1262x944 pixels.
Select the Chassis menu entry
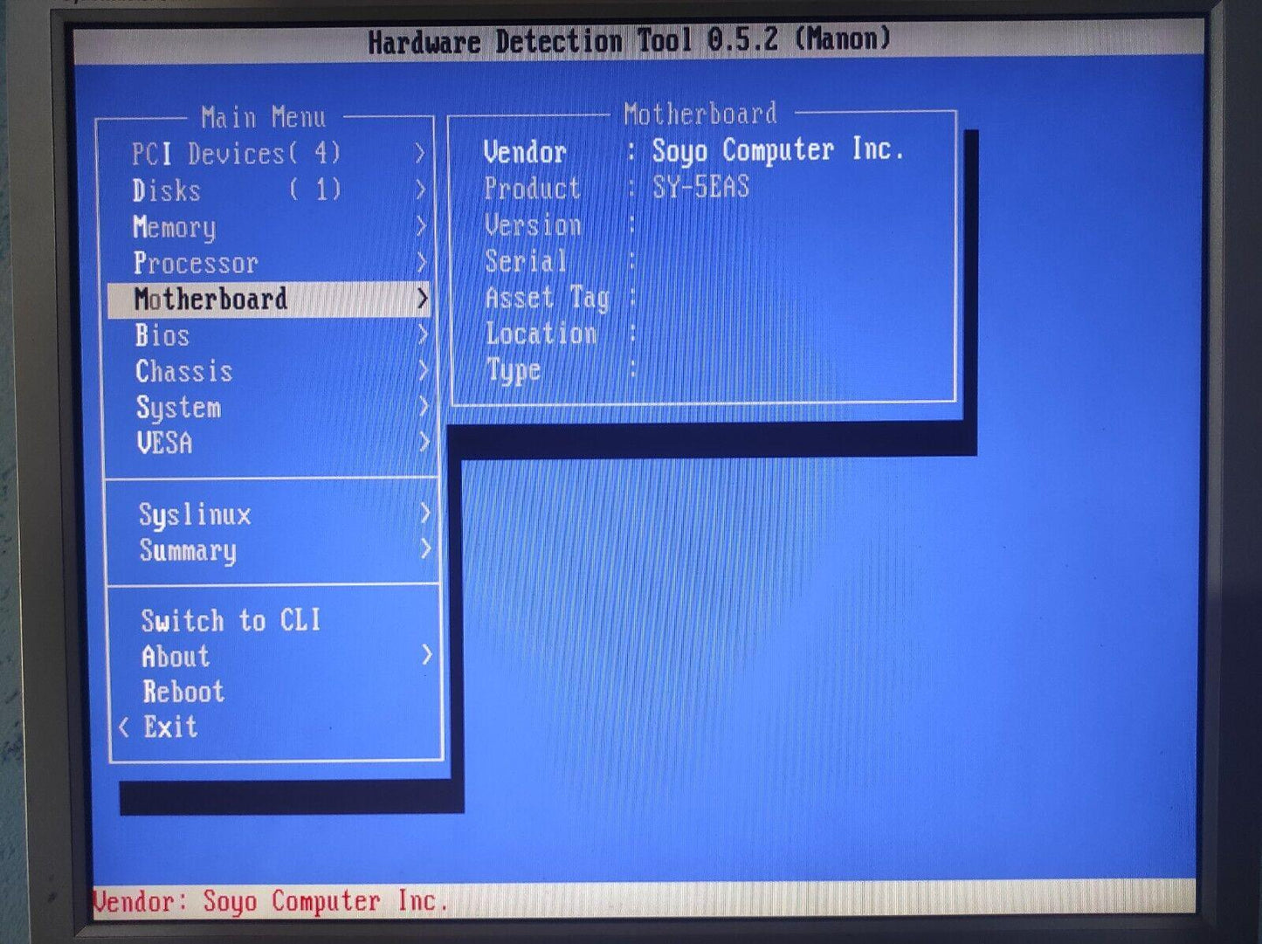tap(184, 372)
